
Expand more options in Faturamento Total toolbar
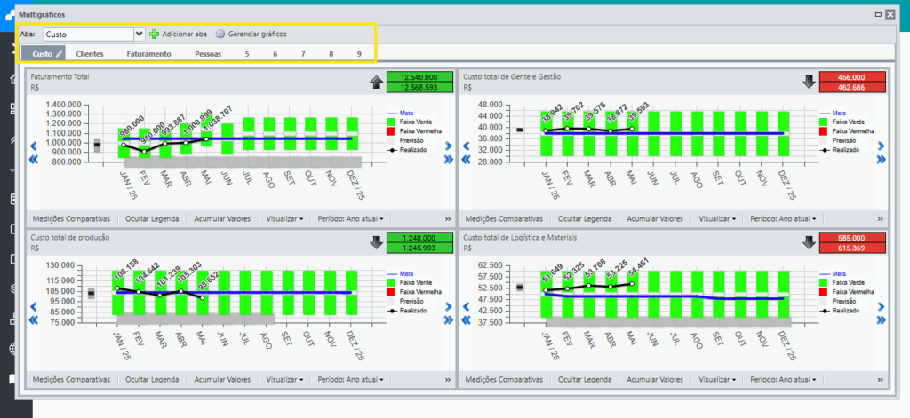[x=448, y=219]
